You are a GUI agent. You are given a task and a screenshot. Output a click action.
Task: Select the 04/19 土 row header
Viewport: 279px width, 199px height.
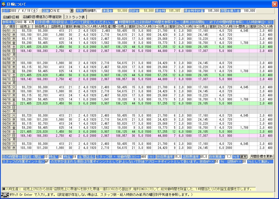tap(9, 103)
